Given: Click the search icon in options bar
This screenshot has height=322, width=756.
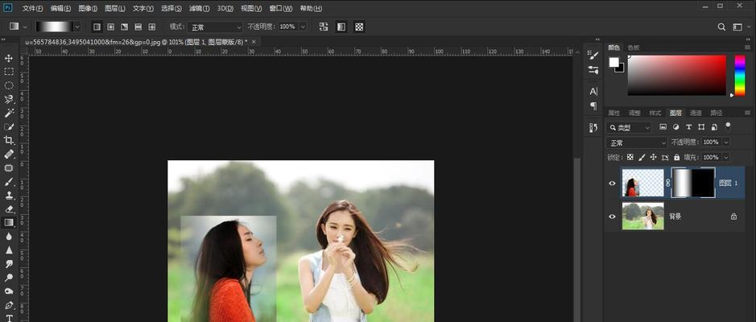Looking at the screenshot, I should click(x=721, y=27).
